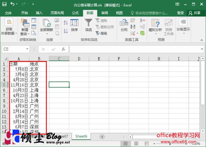Open the 新建查询 dropdown

tap(25, 27)
